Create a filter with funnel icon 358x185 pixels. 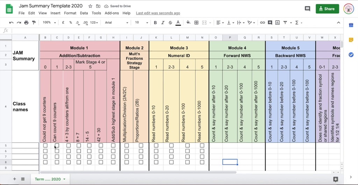(285, 23)
